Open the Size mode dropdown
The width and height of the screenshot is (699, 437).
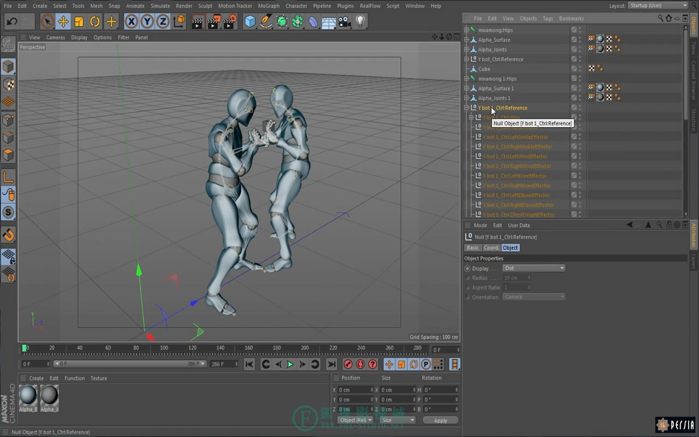[398, 420]
